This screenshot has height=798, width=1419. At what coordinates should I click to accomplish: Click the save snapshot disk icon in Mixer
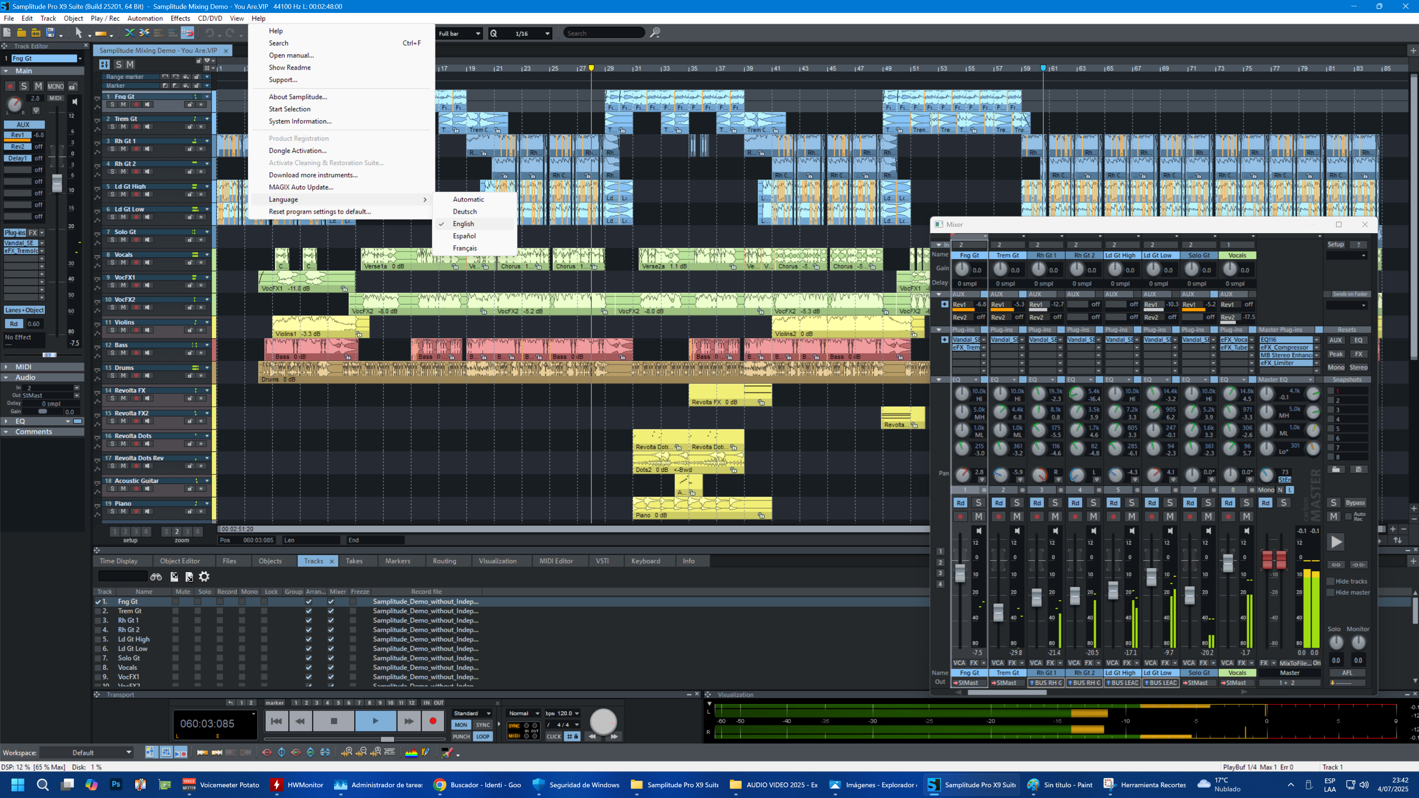pyautogui.click(x=1358, y=469)
